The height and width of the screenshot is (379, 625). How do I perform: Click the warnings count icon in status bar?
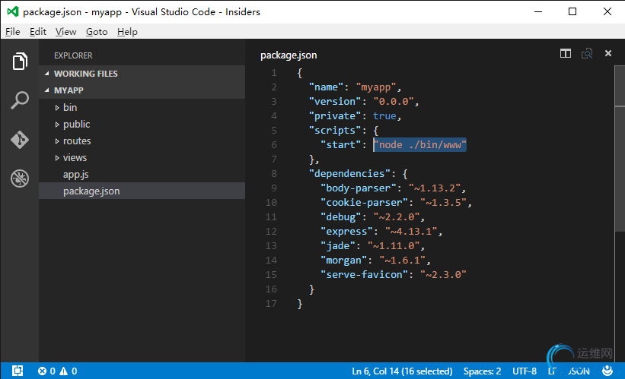click(x=64, y=371)
